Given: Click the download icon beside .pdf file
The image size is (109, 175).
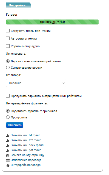Looking at the screenshot, I should coord(8,150).
